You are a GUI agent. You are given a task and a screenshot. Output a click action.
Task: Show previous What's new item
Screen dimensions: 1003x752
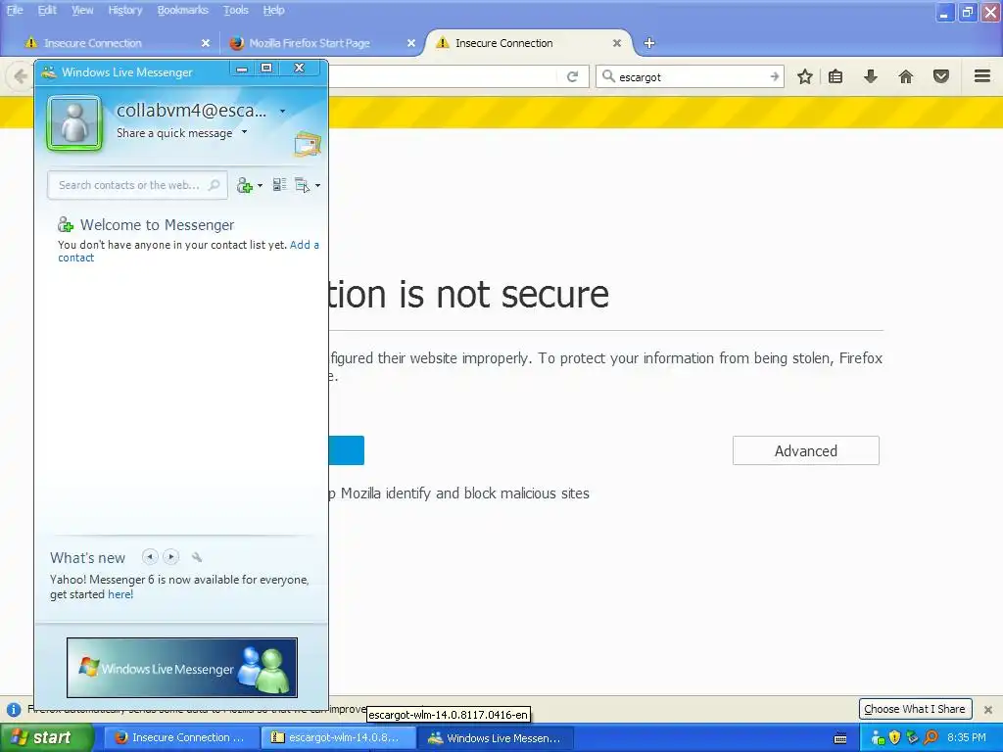(150, 557)
